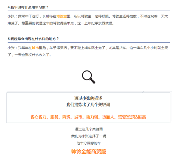Image resolution: width=180 pixels, height=156 pixels.
Task: Click the line 了，一天也就没什么收入了。
Action: pyautogui.click(x=29, y=55)
